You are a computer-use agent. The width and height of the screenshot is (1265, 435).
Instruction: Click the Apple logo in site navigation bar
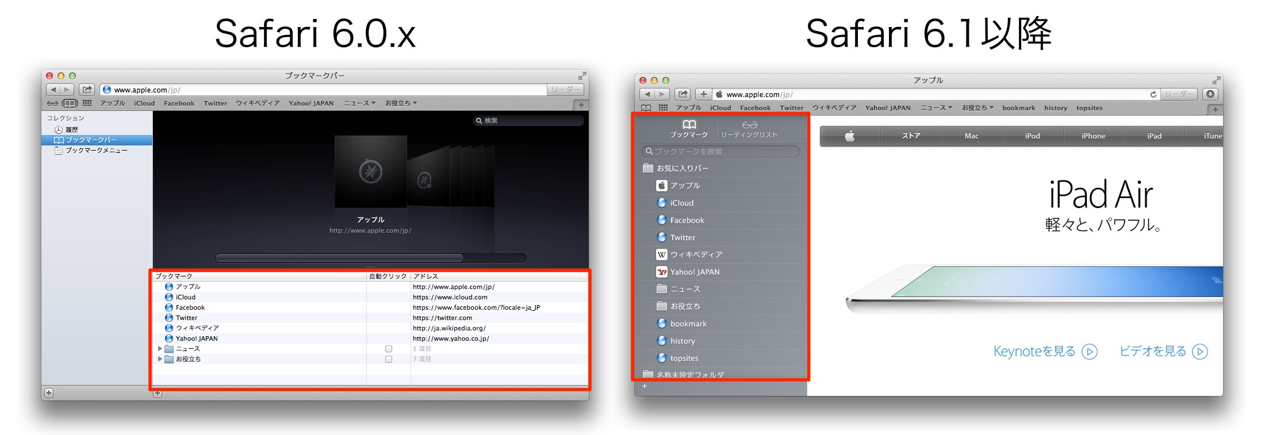[850, 136]
